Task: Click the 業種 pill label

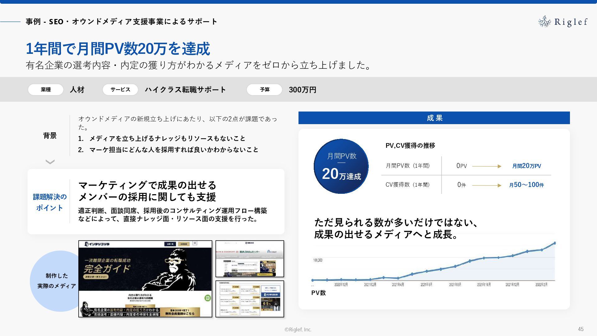Action: [46, 90]
